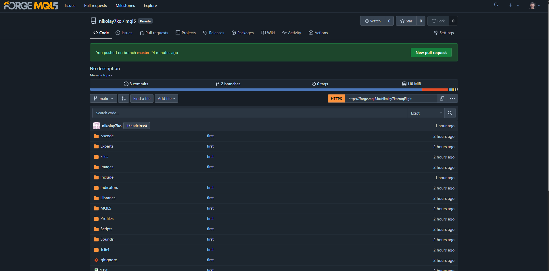
Task: Open the Exact search mode dropdown
Action: [x=426, y=113]
